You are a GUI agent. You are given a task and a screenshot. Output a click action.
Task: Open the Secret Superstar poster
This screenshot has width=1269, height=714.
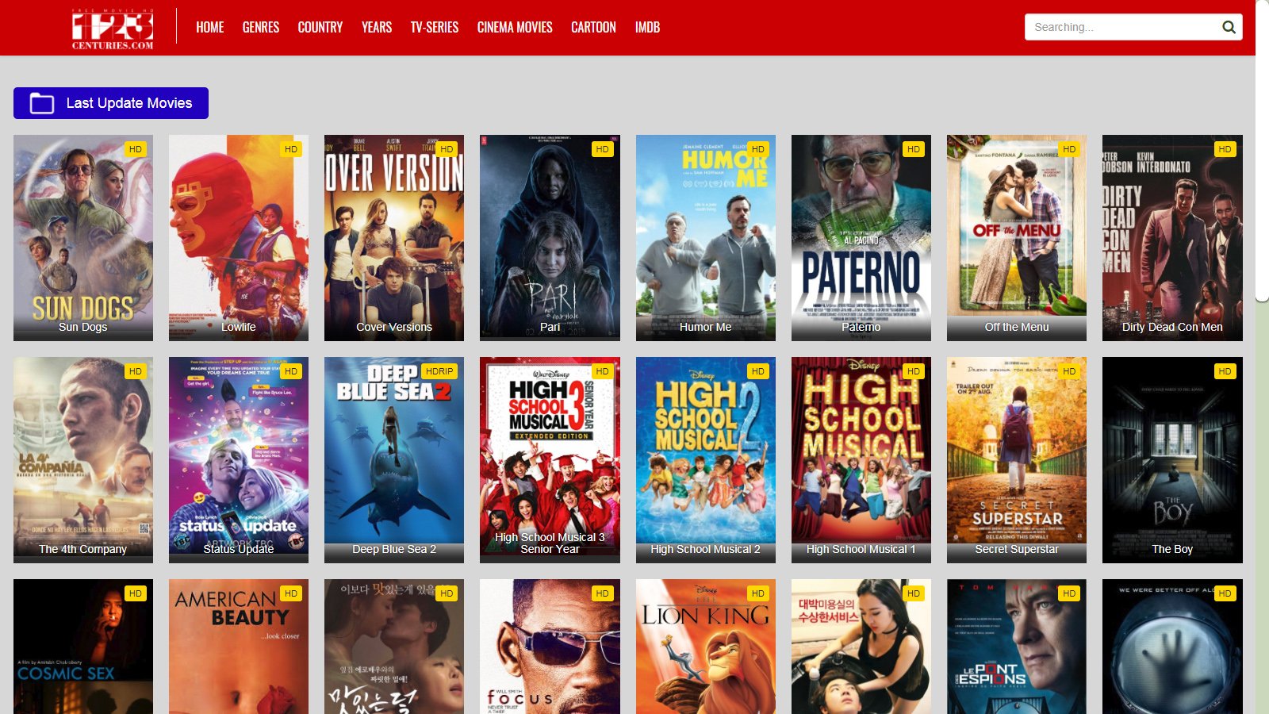point(1017,460)
